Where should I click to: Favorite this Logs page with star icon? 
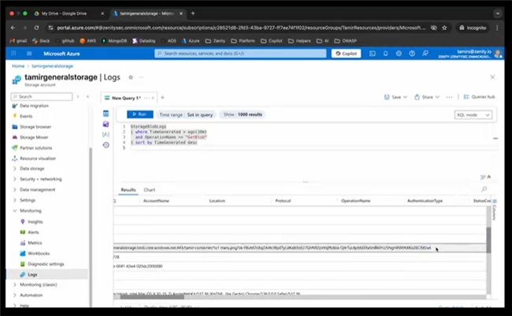(131, 77)
